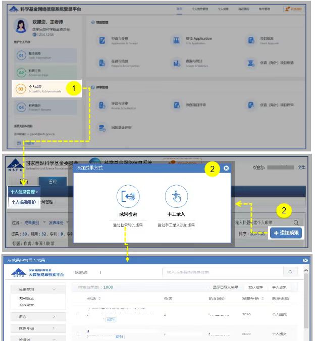Open 评议与评审 Review & Evaluation icon

pos(102,105)
